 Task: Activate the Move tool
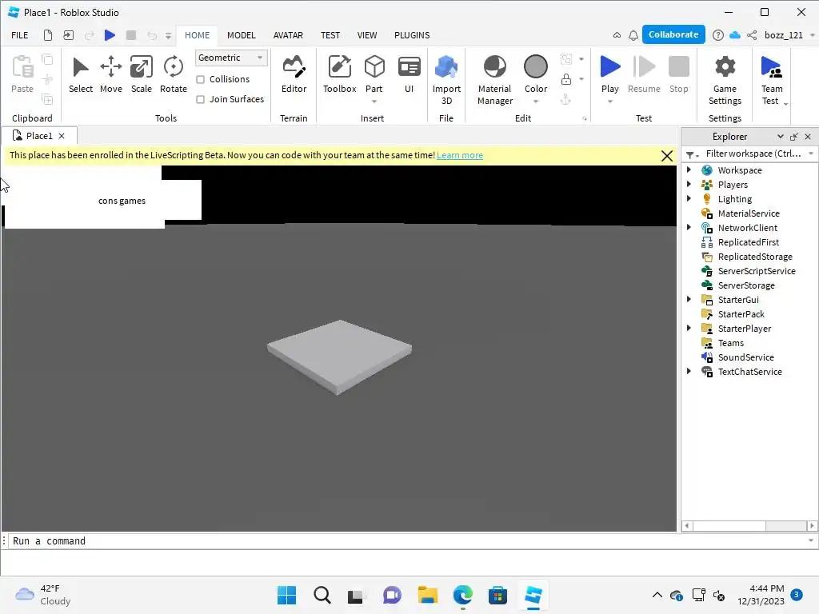110,74
